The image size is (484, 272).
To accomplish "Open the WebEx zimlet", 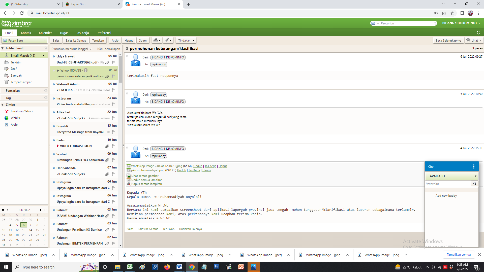I will pyautogui.click(x=15, y=118).
